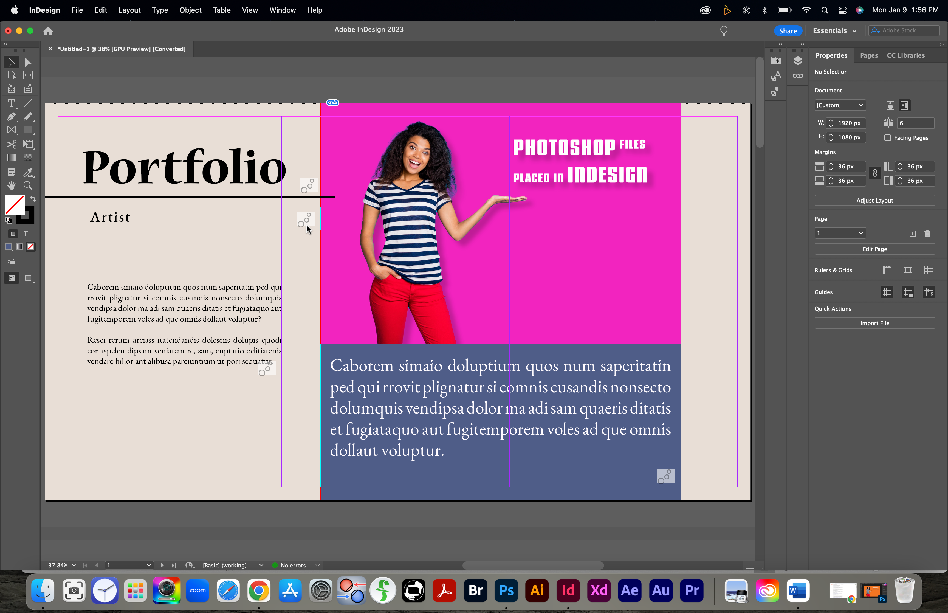Select the Rectangle tool
948x613 pixels.
28,130
